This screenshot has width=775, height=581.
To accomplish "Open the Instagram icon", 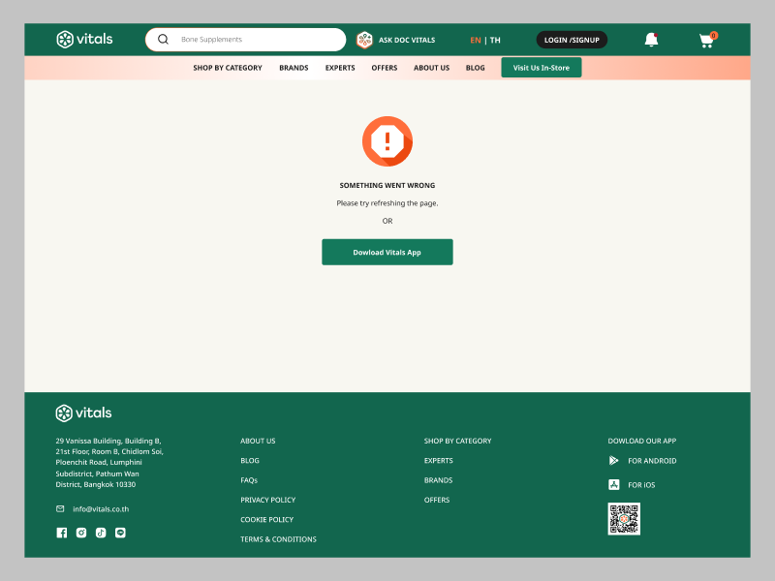I will pyautogui.click(x=81, y=533).
